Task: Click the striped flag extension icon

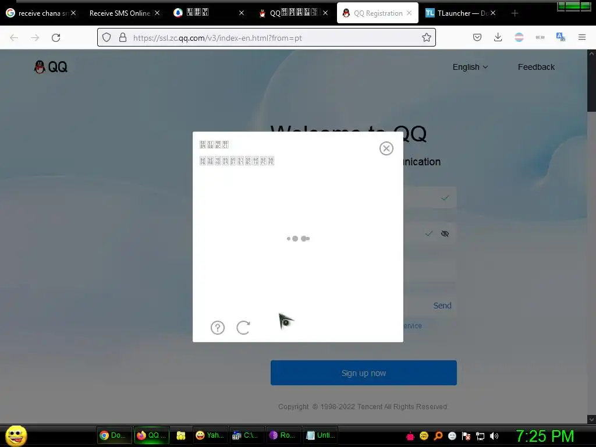Action: [x=519, y=37]
